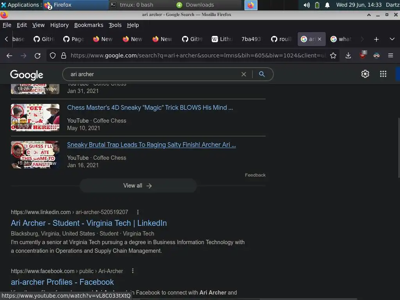Open 'Sneaky Brutal Trap Leads To Raging' video
400x300 pixels.
pyautogui.click(x=151, y=145)
